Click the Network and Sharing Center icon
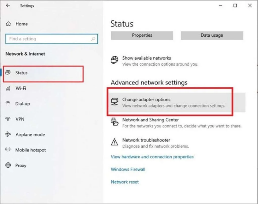The image size is (258, 204). coord(115,122)
